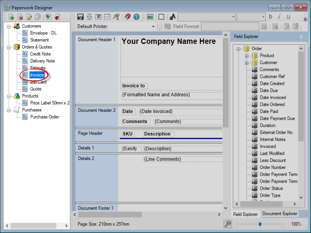Select Purchase Order in the document tree

(x=45, y=117)
